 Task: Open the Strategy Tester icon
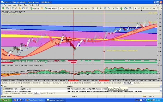point(27,8)
